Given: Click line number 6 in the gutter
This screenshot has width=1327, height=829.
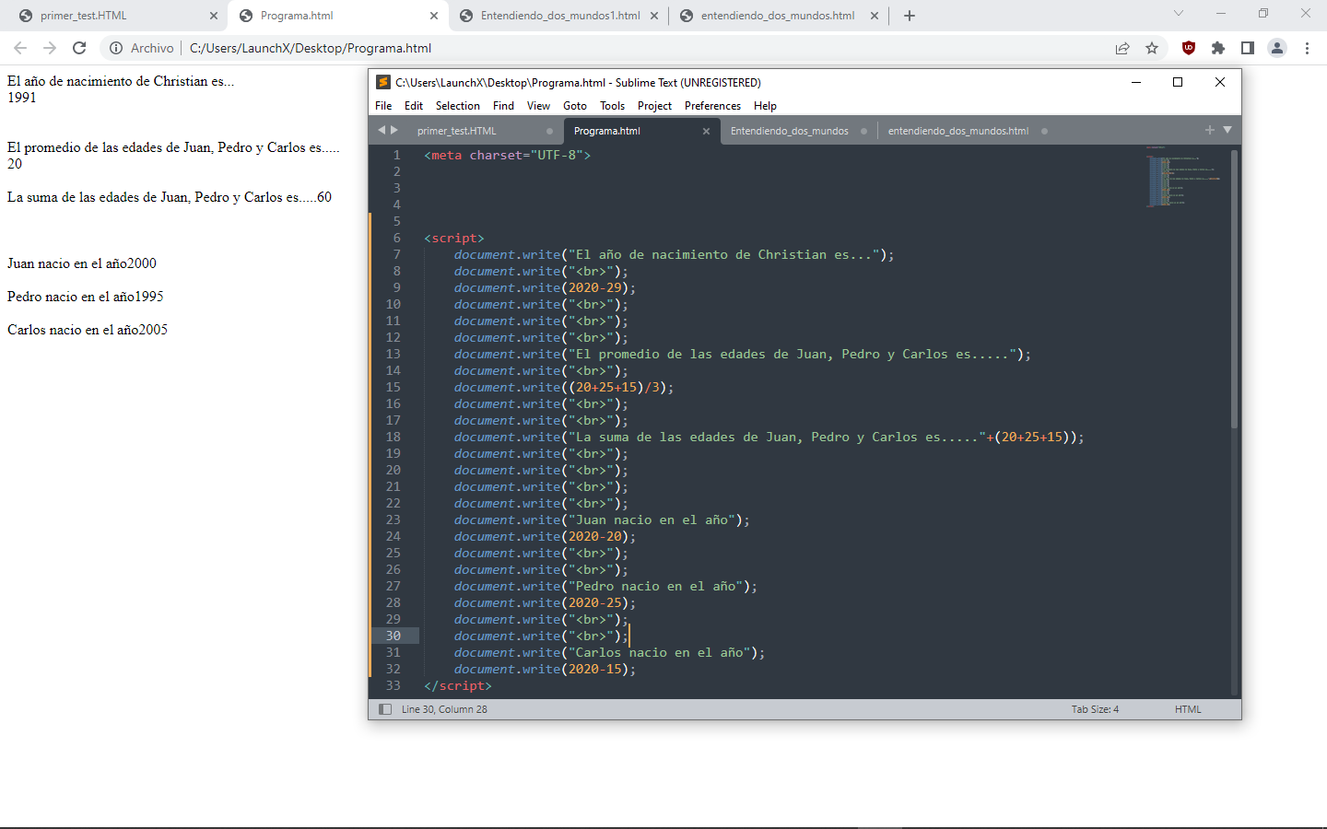Looking at the screenshot, I should click(x=396, y=238).
